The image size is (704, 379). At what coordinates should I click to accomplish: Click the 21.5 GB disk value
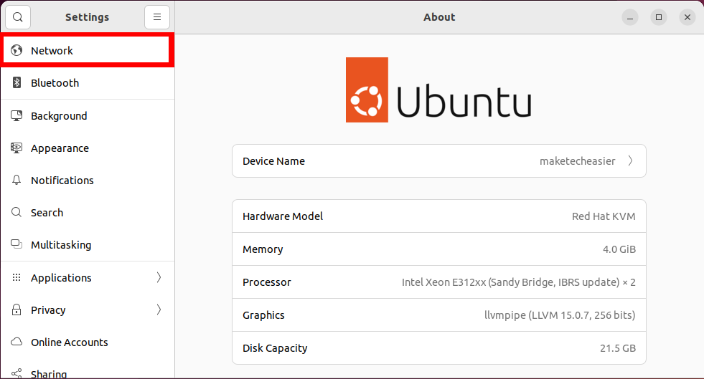coord(617,348)
